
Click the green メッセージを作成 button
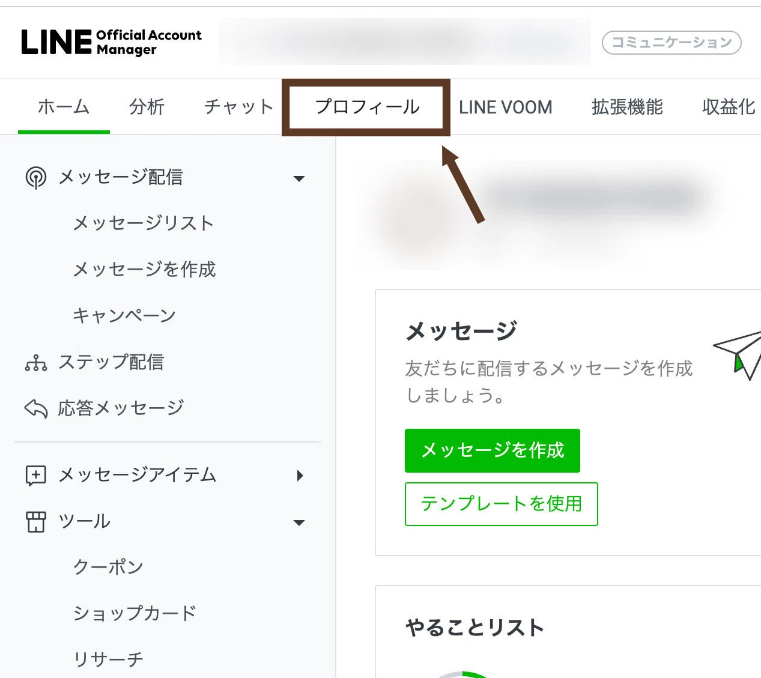pos(493,450)
